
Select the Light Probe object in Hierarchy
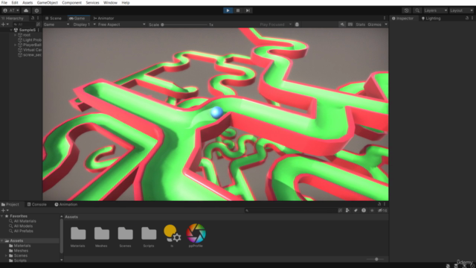30,39
